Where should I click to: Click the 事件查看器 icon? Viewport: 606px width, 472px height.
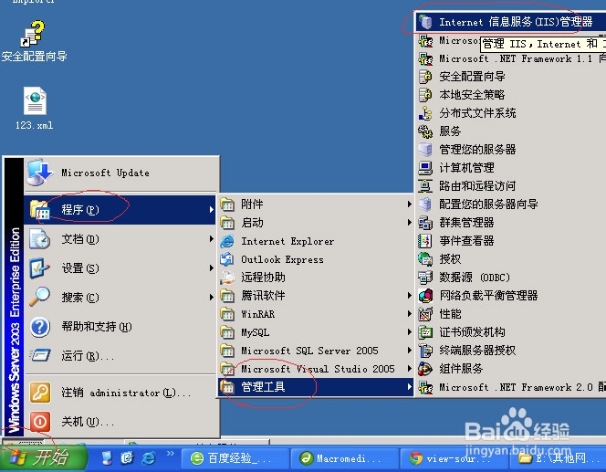[x=425, y=241]
